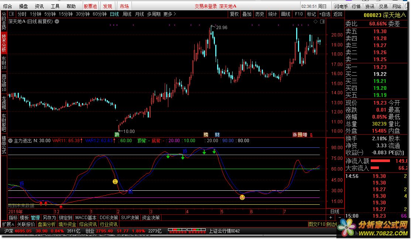Open the 操盘 menu
The width and height of the screenshot is (411, 239).
[23, 6]
